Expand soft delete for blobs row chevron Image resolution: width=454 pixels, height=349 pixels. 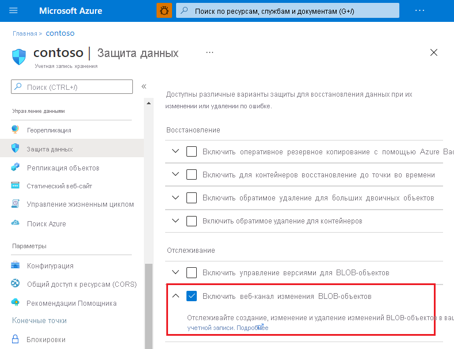(176, 198)
